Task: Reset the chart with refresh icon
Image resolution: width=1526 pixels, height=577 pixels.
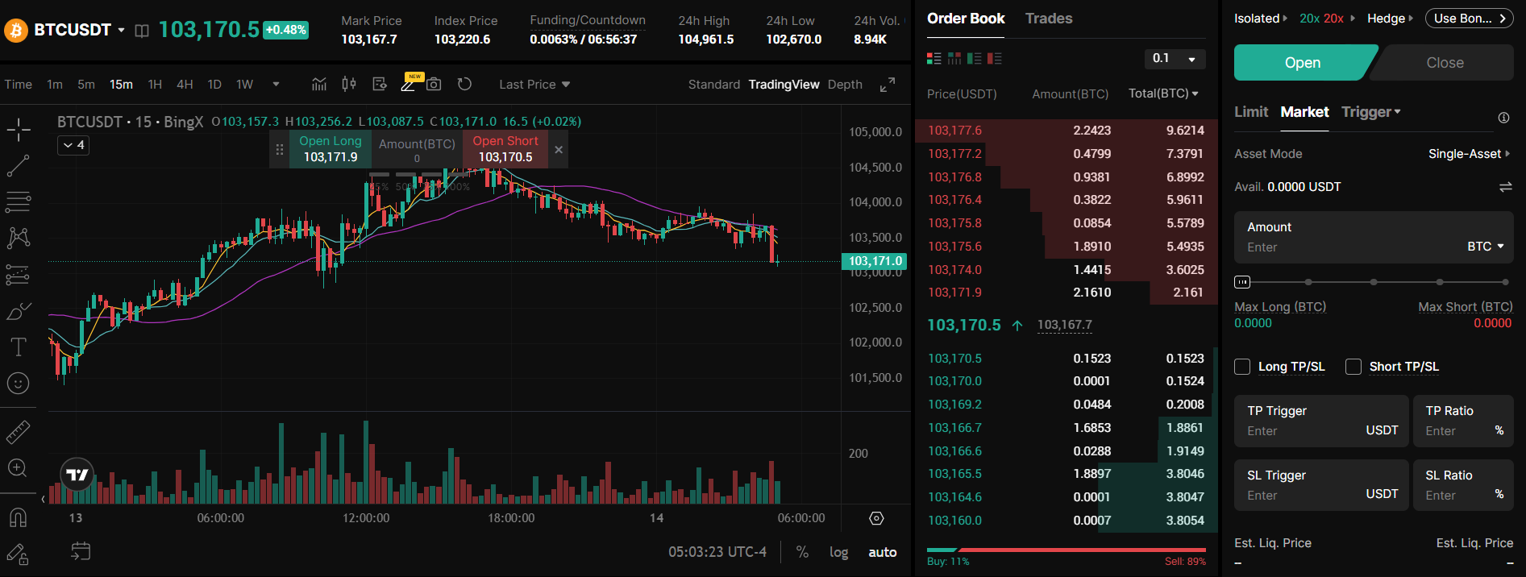Action: click(x=464, y=84)
